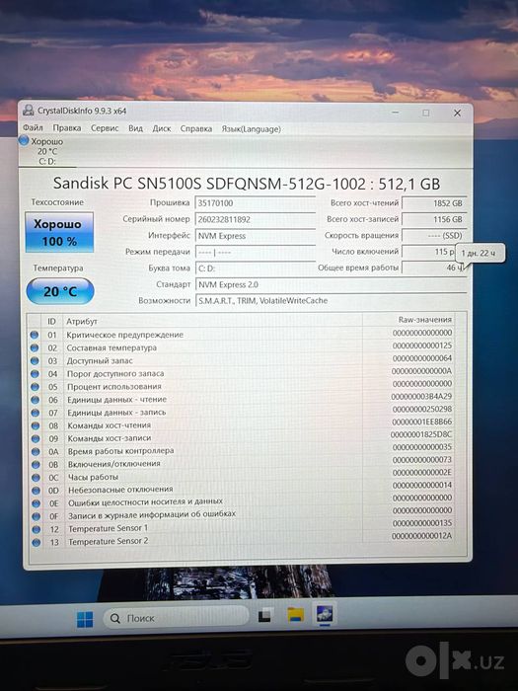The width and height of the screenshot is (518, 691).
Task: Select the Часы работы attribute text
Action: (93, 477)
